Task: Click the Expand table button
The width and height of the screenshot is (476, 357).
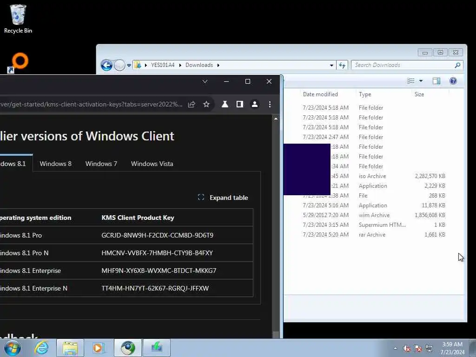Action: 223,198
